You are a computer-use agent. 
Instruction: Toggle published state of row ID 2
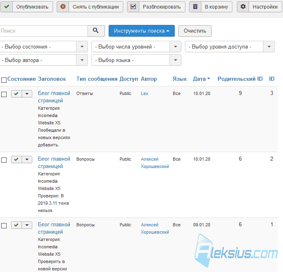(x=16, y=159)
